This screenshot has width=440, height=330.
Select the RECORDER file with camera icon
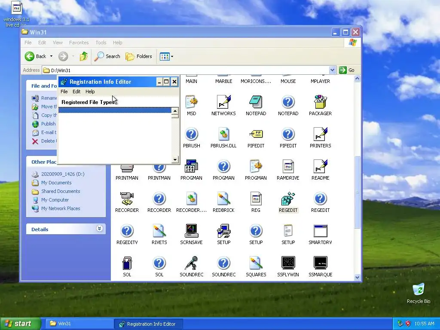(x=127, y=199)
